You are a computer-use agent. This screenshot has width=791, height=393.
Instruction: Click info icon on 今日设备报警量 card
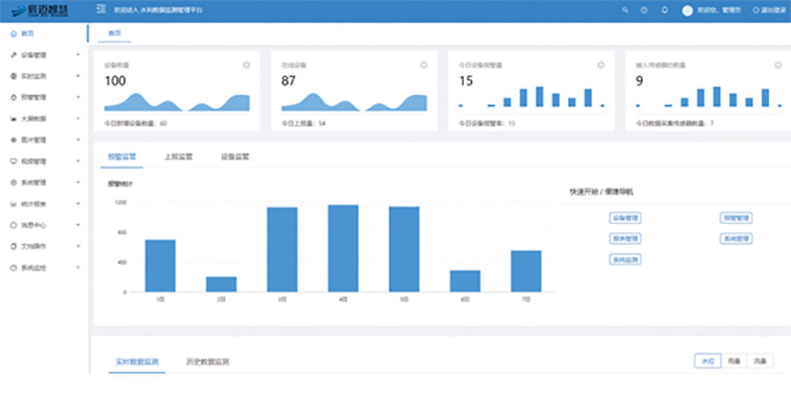point(601,64)
